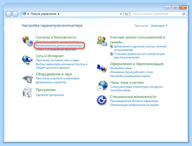This screenshot has width=192, height=146.
Task: Open Выбор параметров домашней группы link
Action: tap(62, 66)
